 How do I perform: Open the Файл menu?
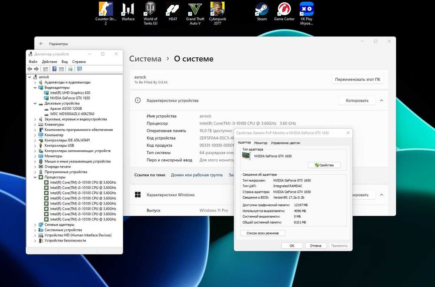pos(33,62)
